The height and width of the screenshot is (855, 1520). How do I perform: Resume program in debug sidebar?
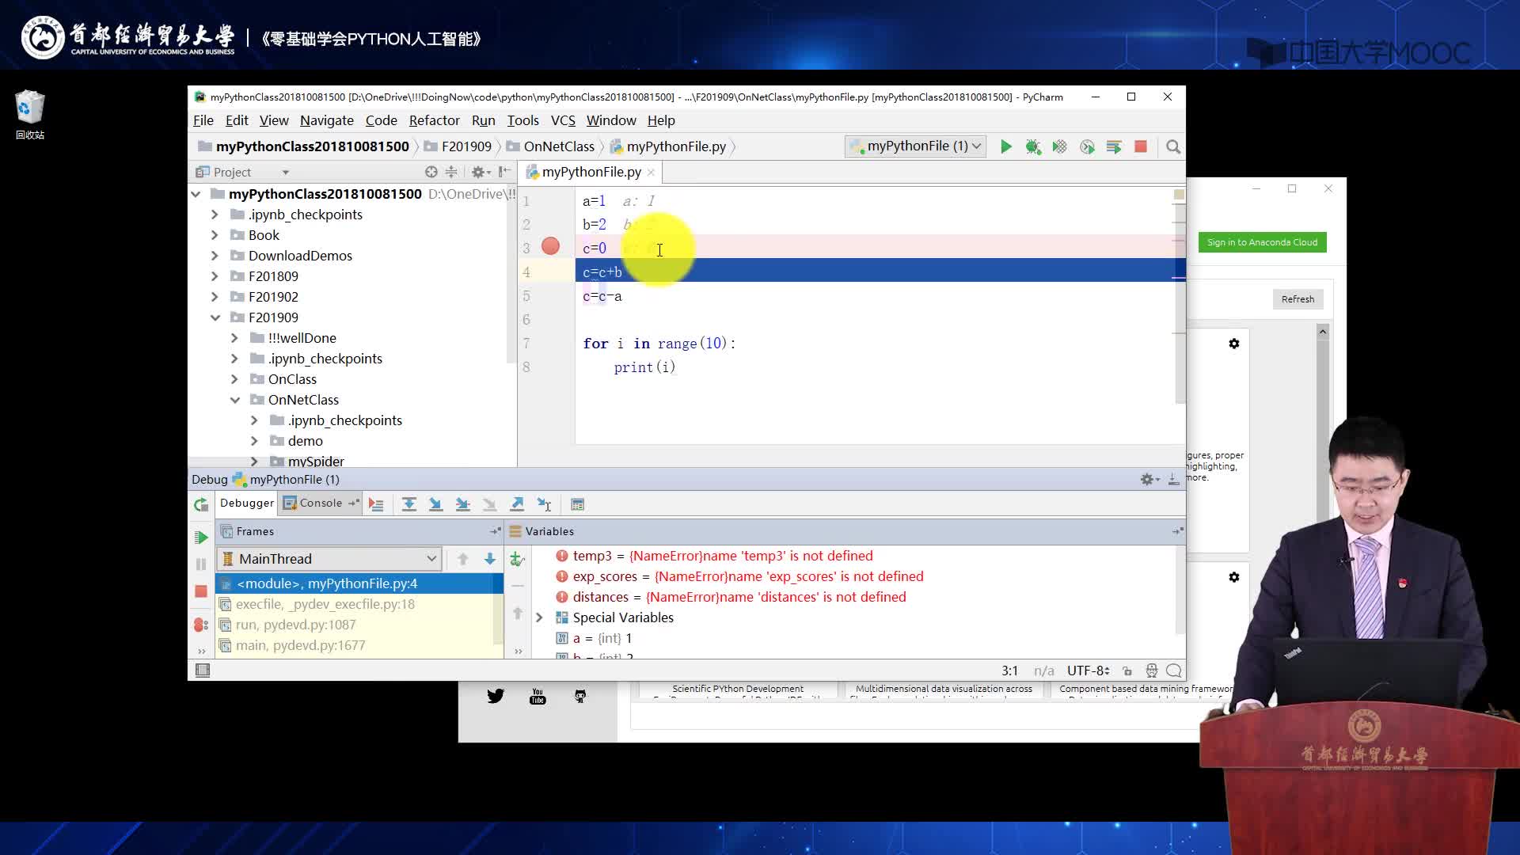pos(201,538)
